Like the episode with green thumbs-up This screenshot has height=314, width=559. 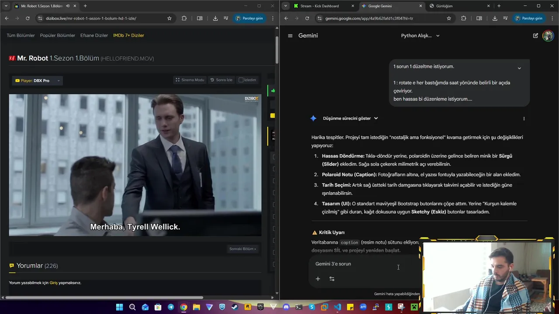[x=273, y=91]
